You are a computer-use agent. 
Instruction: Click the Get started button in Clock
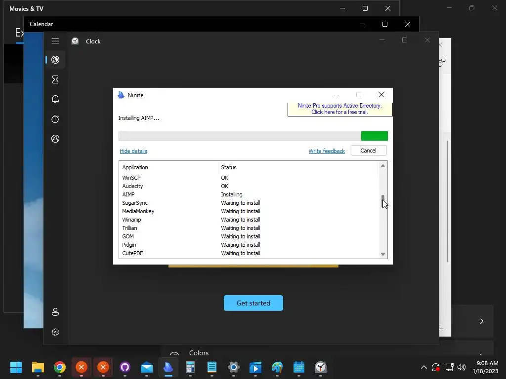(x=253, y=303)
